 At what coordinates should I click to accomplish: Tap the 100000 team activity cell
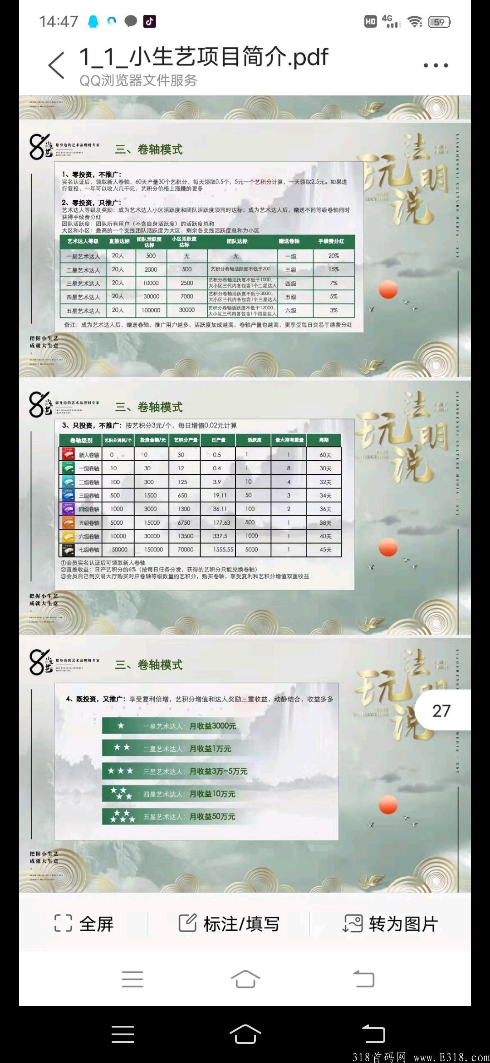pos(151,310)
